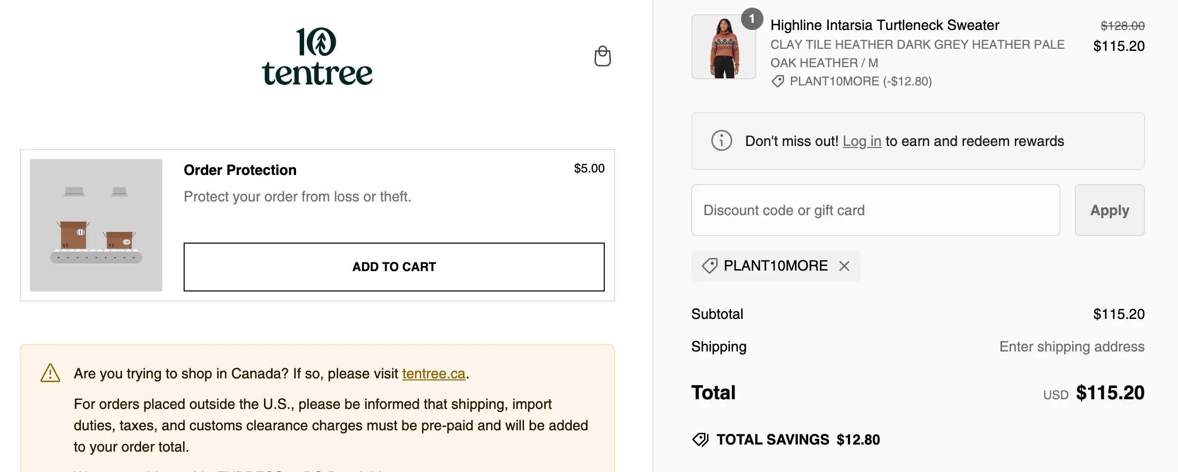Click the Highline Intarsia Turtleneck Sweater title
1178x472 pixels.
(x=885, y=25)
